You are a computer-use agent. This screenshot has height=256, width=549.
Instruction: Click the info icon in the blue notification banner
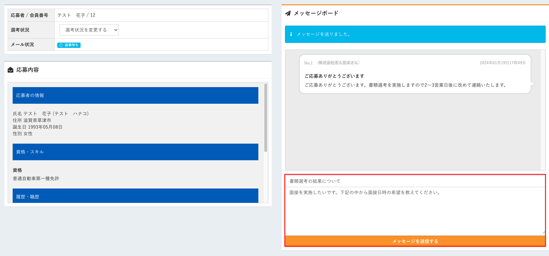point(291,34)
